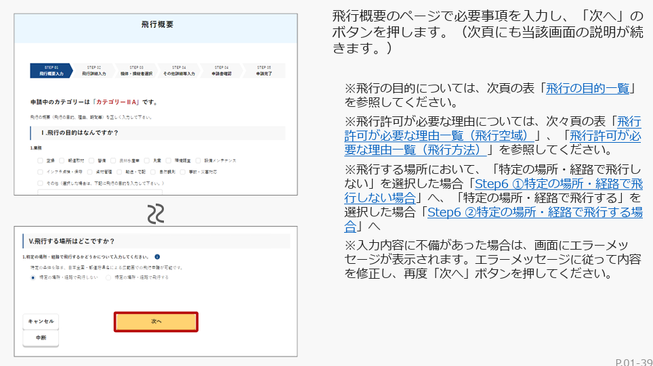
Task: Select the 農林水産業 checkbox
Action: pyautogui.click(x=113, y=160)
